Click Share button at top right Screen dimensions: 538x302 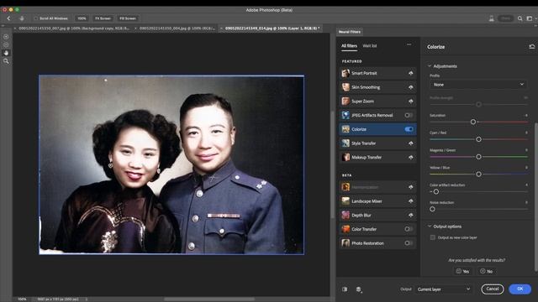(x=505, y=18)
